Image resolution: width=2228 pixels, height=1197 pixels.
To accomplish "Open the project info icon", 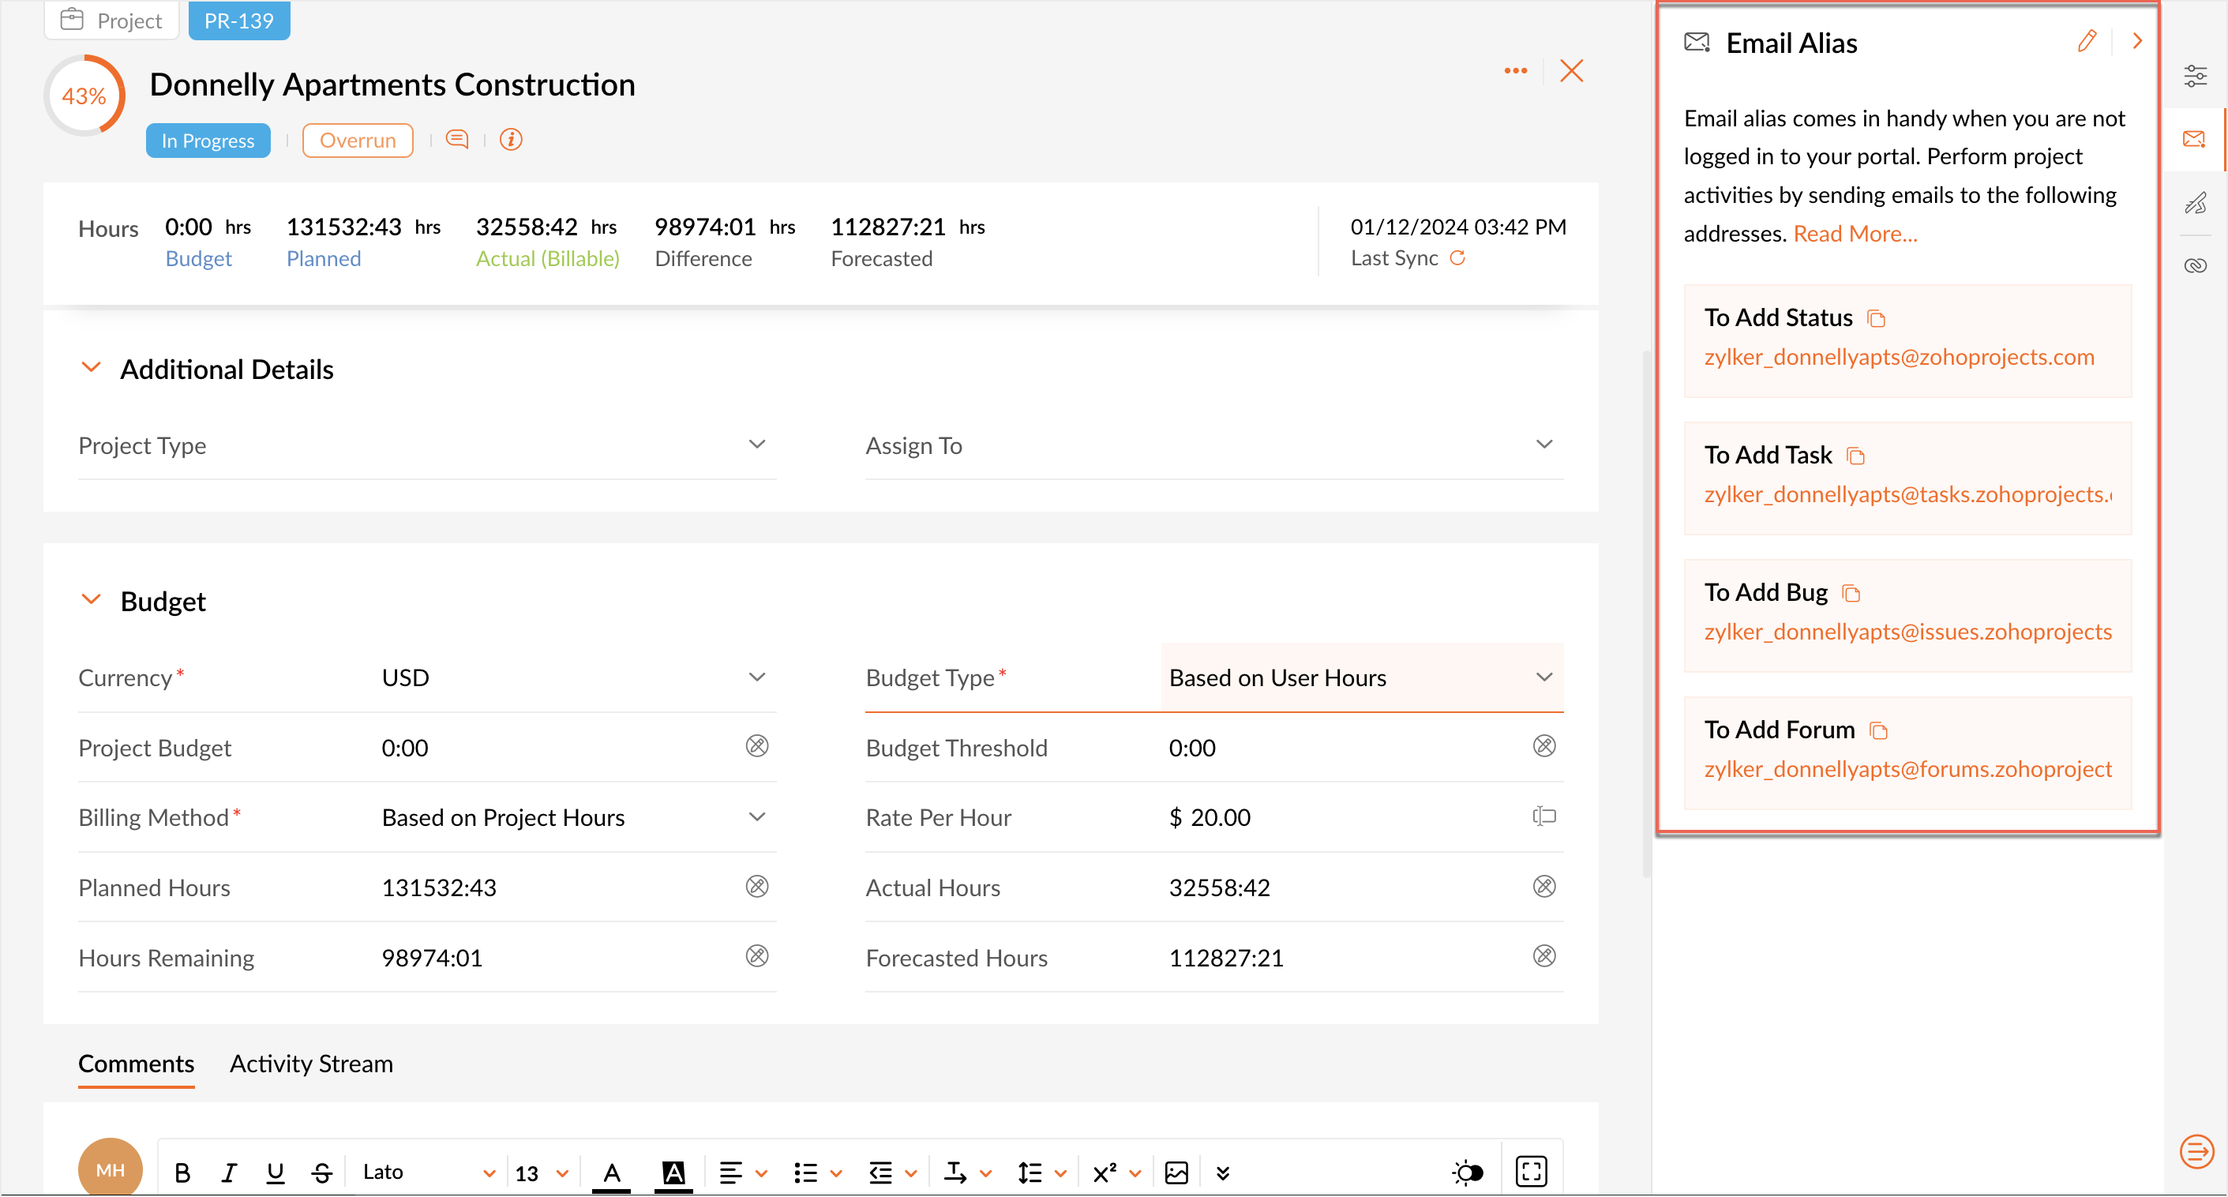I will pos(511,139).
